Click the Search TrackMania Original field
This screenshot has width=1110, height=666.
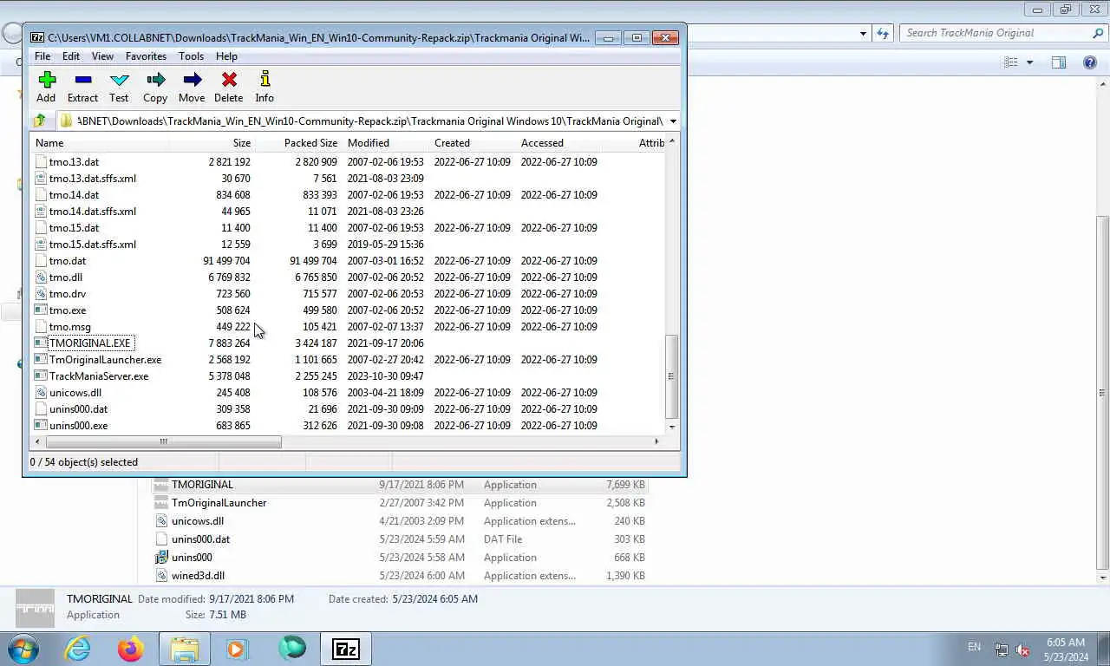coord(1003,33)
